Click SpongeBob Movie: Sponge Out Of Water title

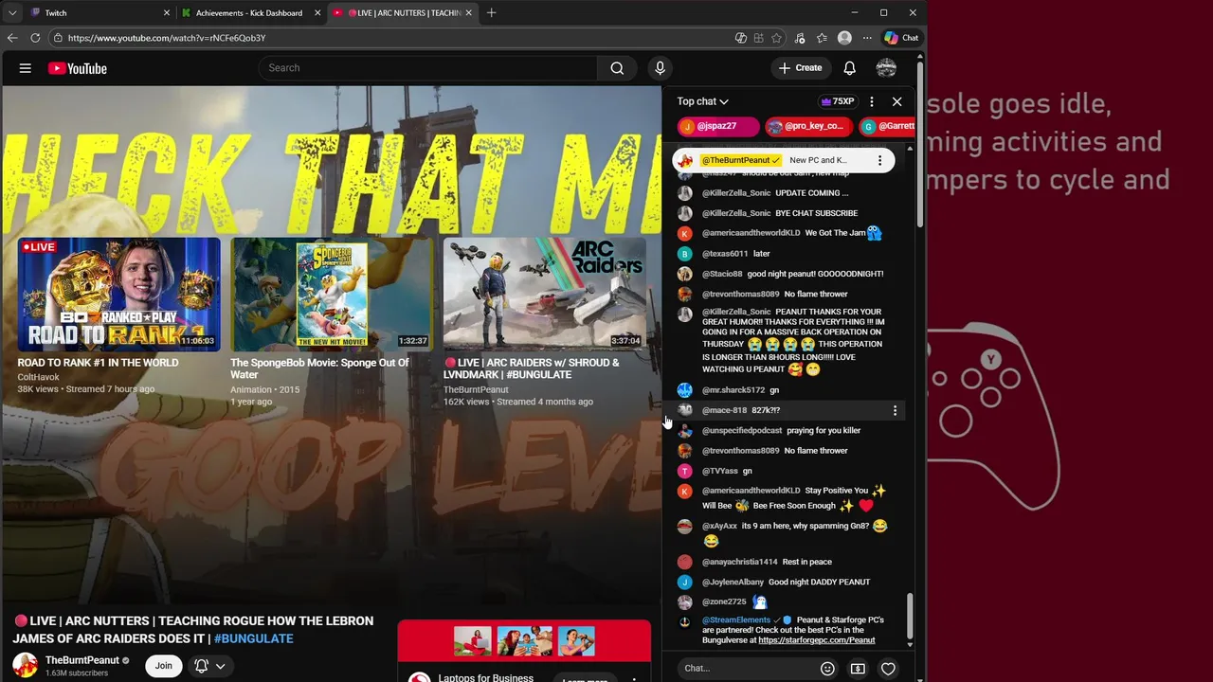(x=319, y=368)
